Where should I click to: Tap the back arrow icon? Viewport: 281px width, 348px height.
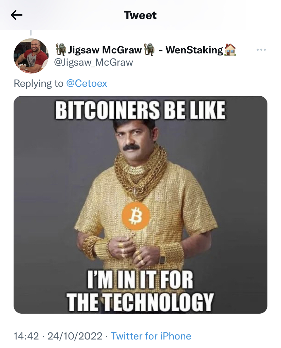tap(17, 15)
